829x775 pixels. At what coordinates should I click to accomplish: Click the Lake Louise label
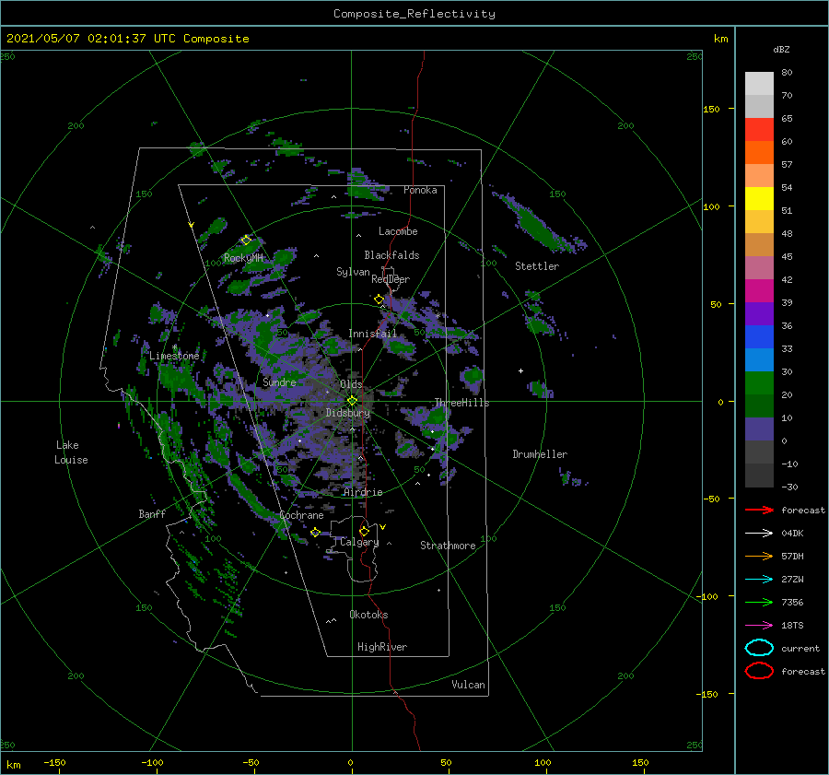click(x=71, y=452)
